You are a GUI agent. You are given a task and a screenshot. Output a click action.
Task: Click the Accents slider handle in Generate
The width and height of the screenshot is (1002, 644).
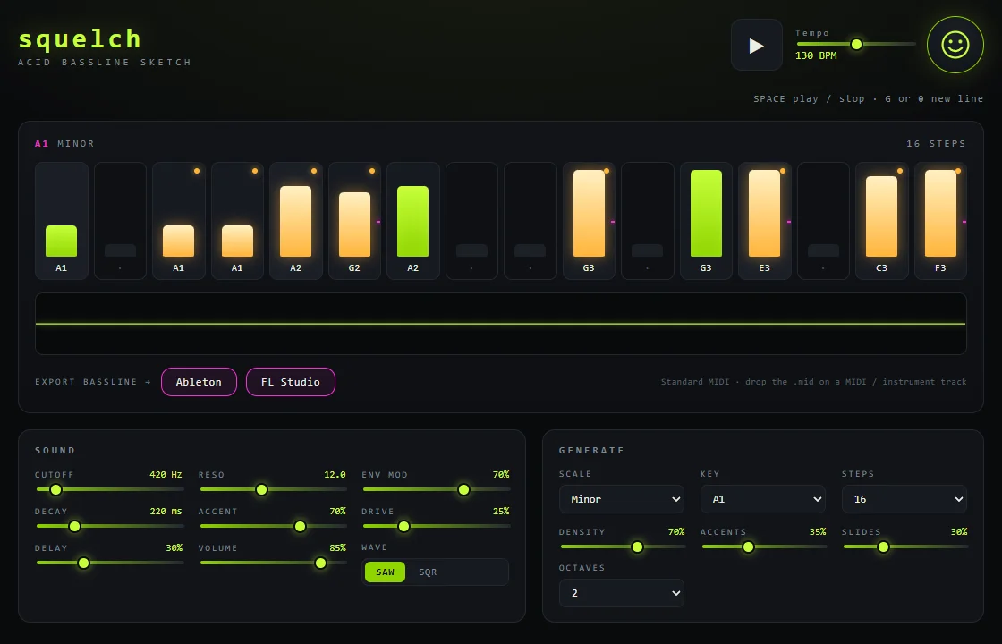[748, 547]
